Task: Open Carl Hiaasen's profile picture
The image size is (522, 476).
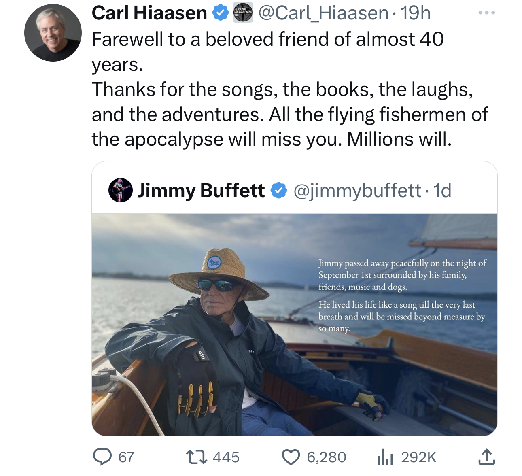Action: 53,33
